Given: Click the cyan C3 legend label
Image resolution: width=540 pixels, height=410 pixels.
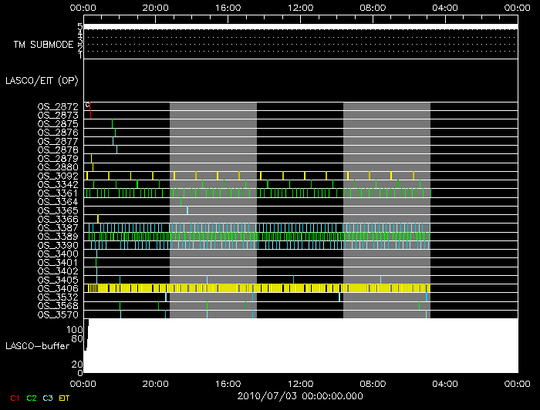Looking at the screenshot, I should click(x=48, y=398).
